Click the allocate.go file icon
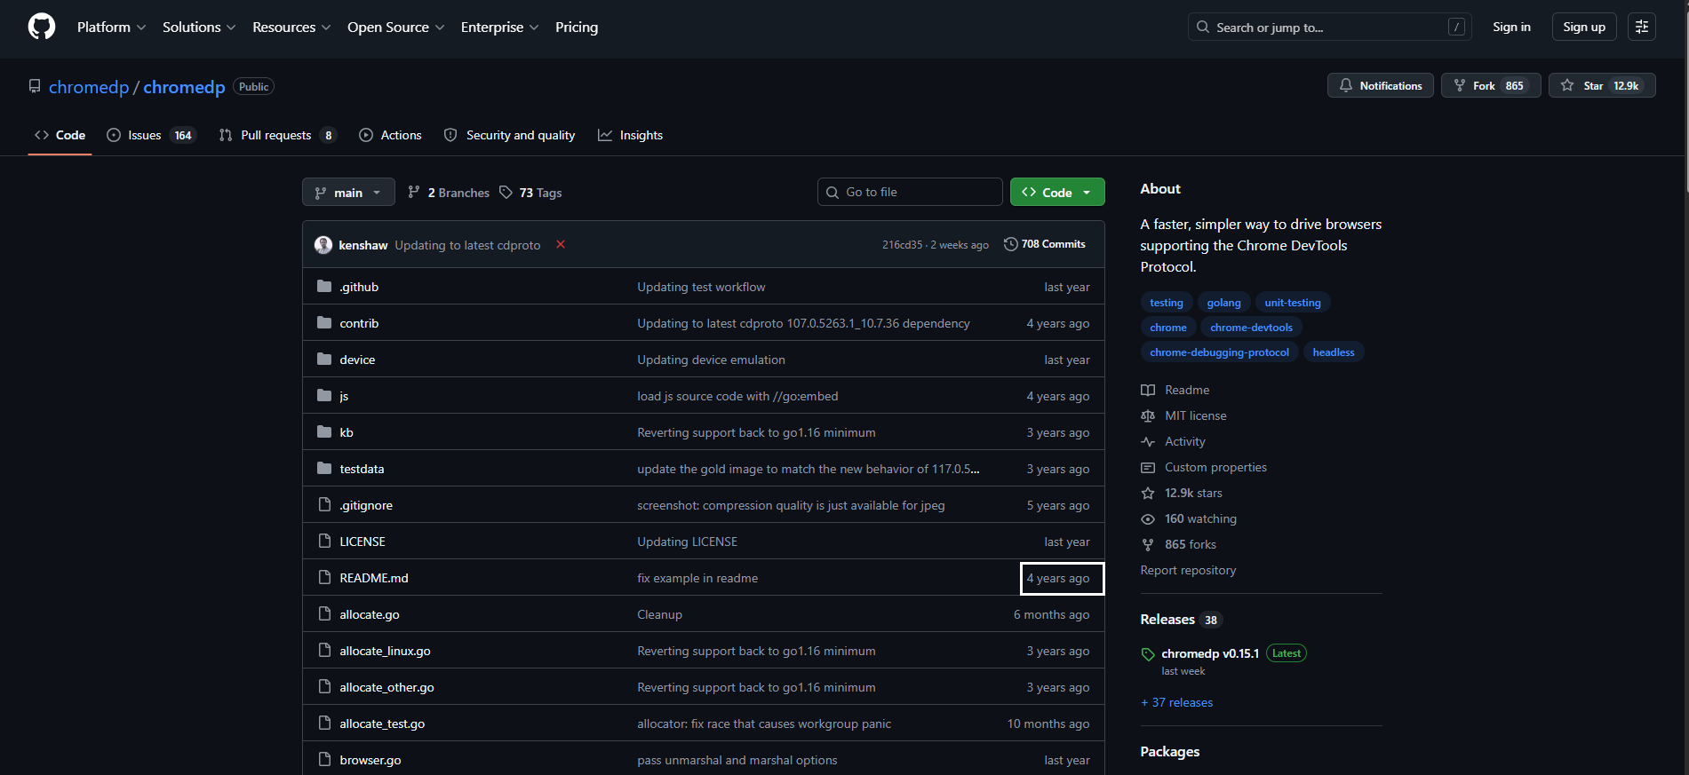 click(x=324, y=613)
